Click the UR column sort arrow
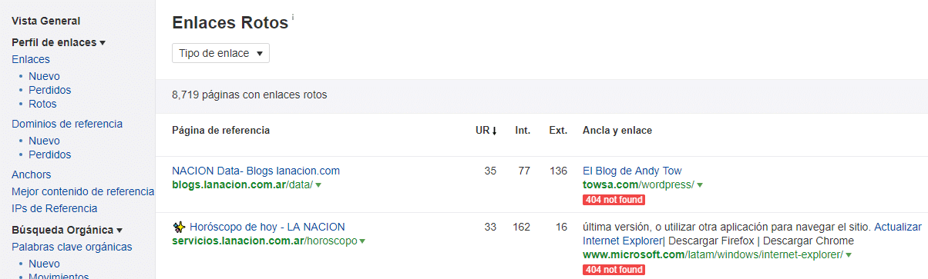Image resolution: width=928 pixels, height=279 pixels. click(x=494, y=131)
